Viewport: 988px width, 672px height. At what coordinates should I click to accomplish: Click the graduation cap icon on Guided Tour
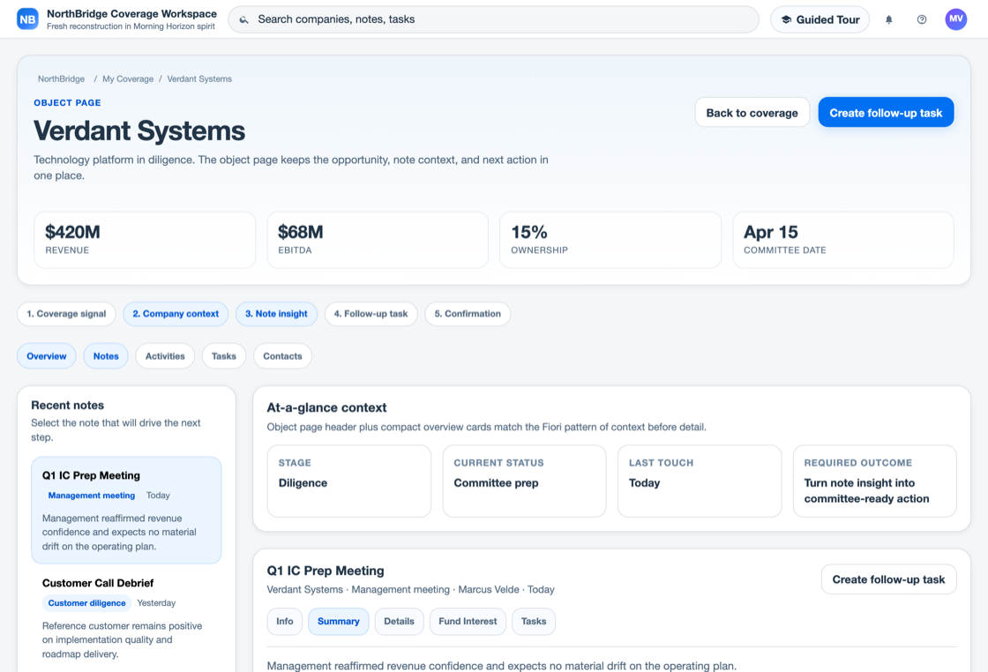(x=786, y=19)
